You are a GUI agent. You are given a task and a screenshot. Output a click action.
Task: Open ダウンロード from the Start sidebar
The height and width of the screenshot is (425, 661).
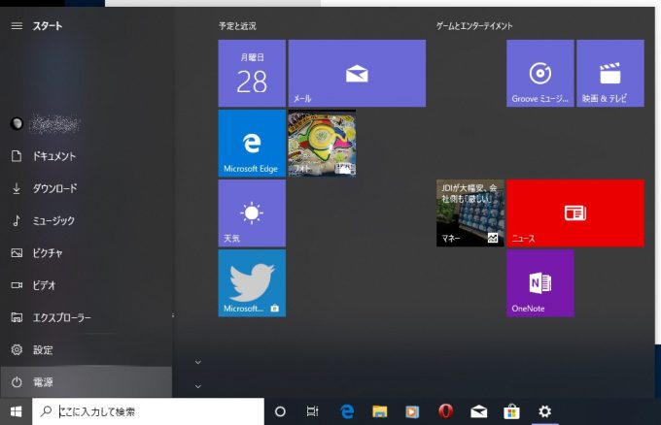(x=86, y=188)
